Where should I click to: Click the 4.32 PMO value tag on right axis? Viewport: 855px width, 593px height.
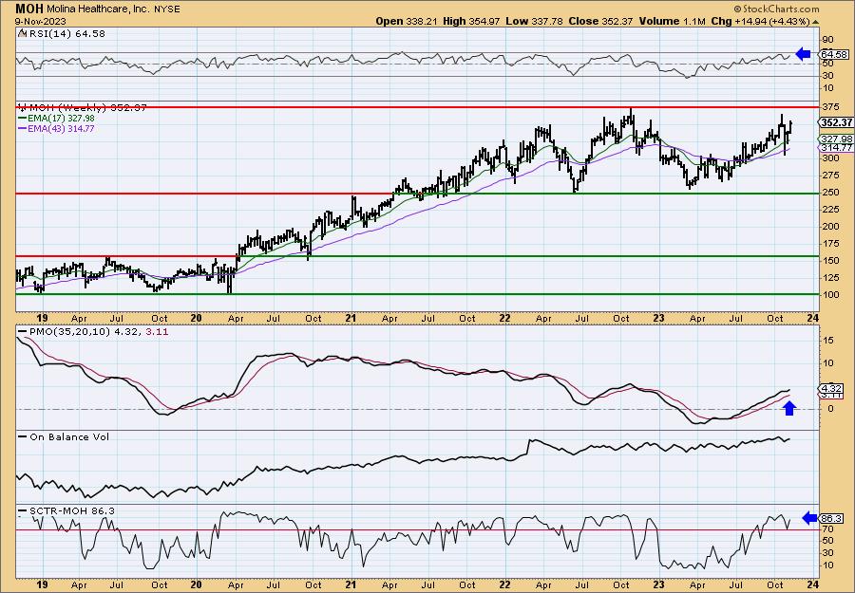832,388
